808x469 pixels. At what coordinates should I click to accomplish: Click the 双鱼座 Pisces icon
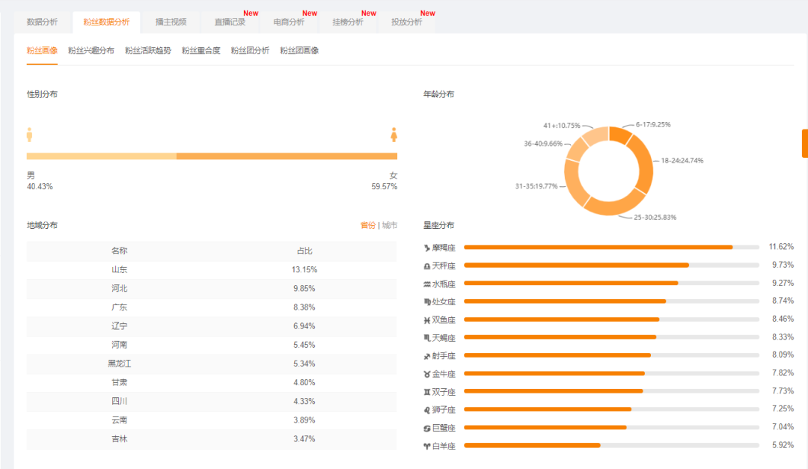tap(426, 320)
